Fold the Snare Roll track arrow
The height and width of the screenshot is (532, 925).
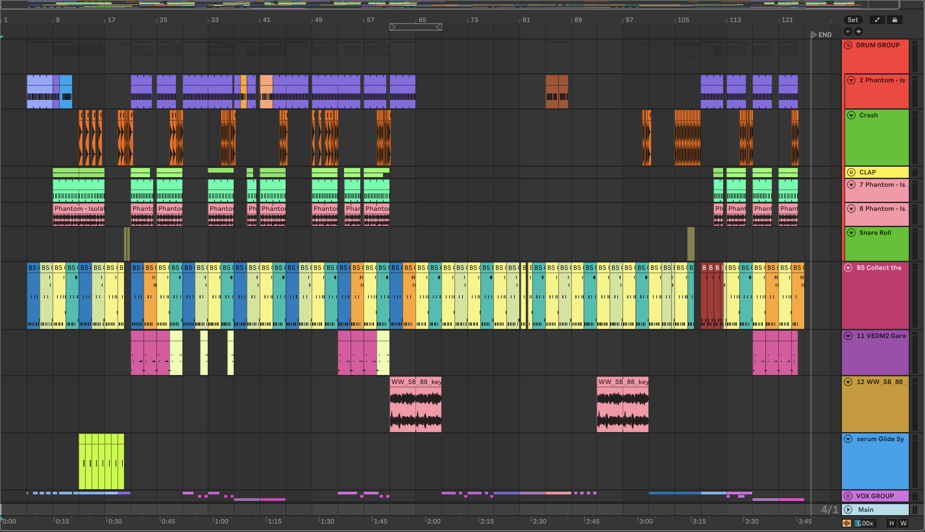[x=851, y=233]
